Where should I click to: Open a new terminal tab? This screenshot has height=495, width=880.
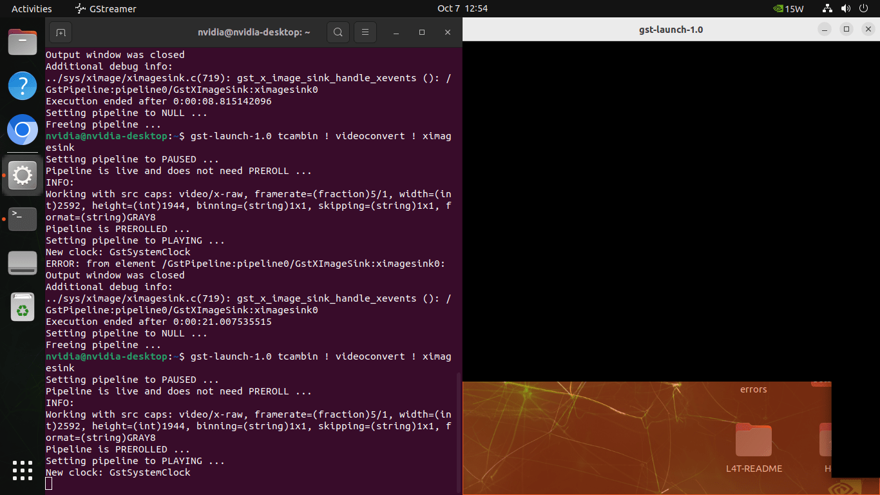60,32
